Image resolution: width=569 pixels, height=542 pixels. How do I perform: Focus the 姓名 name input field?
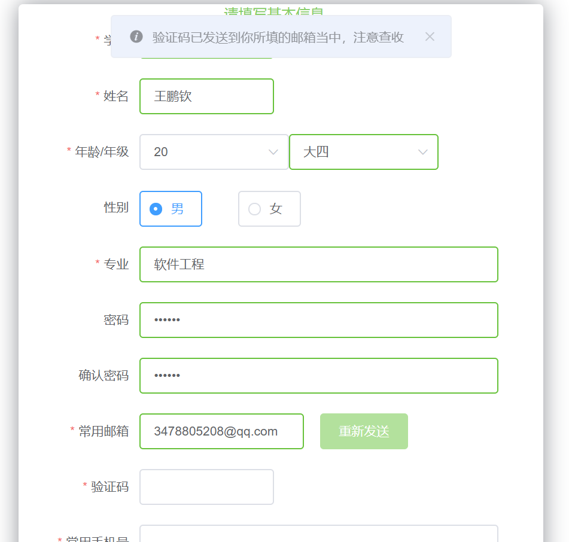pos(206,96)
